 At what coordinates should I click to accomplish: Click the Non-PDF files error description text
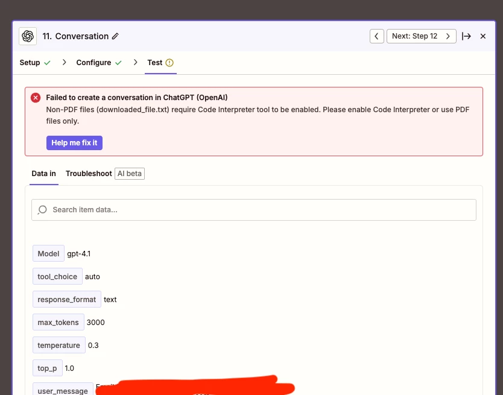point(258,115)
